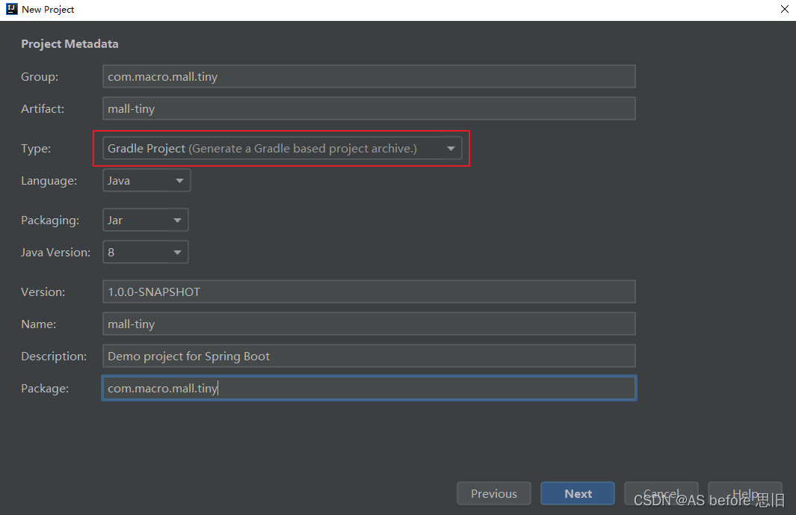
Task: Go back with the Previous button
Action: (x=494, y=493)
